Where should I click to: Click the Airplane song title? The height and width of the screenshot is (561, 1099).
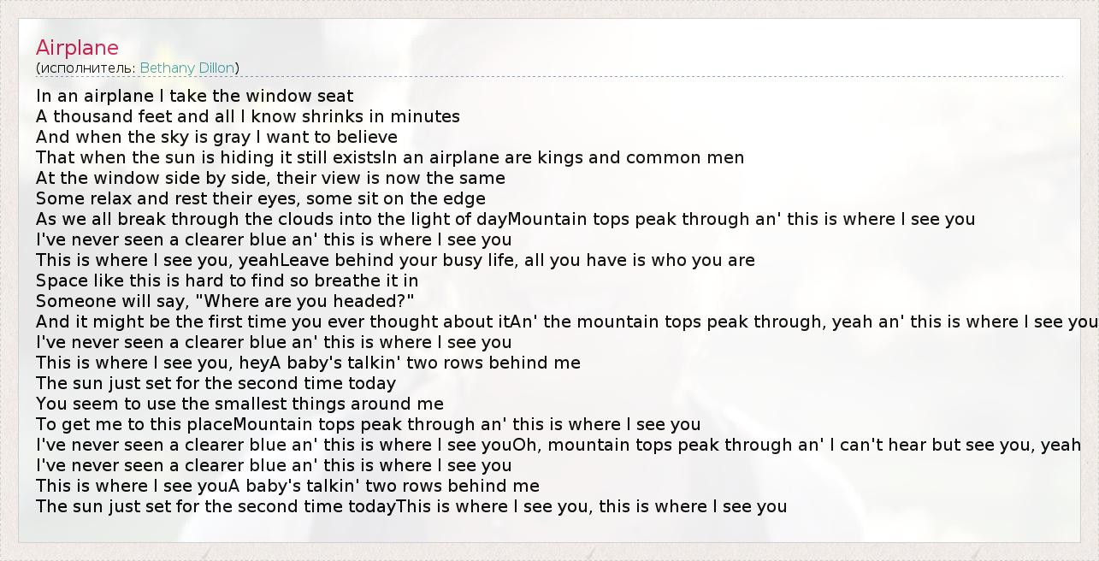[x=77, y=48]
